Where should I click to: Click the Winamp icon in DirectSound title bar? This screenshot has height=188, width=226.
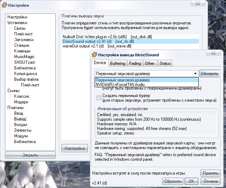(94, 55)
